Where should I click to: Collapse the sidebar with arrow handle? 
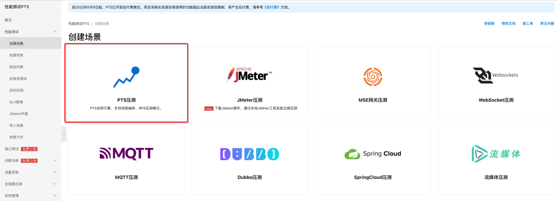64,134
